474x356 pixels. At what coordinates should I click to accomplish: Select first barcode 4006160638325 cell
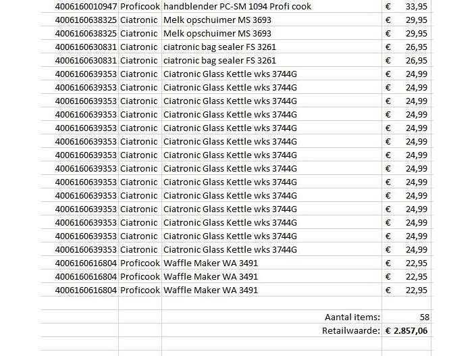pos(79,20)
